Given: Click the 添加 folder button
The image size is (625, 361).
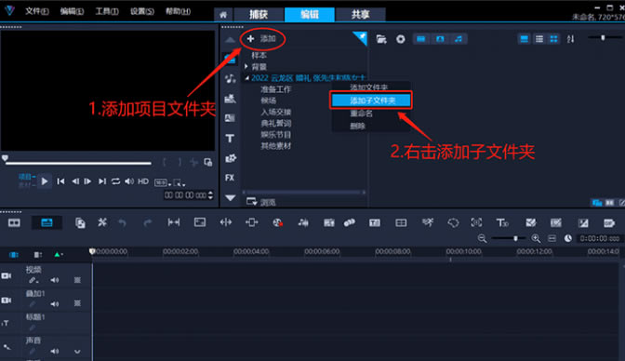Looking at the screenshot, I should pos(262,39).
